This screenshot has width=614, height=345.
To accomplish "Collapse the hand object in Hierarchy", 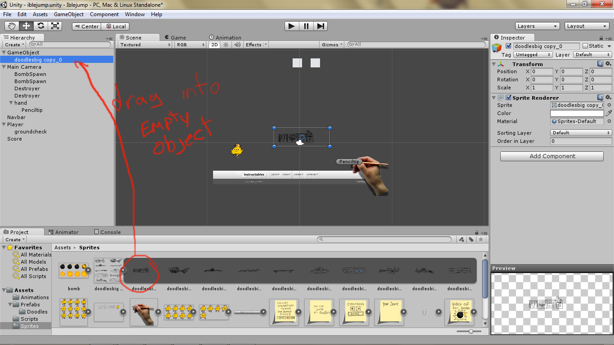I will tap(11, 103).
